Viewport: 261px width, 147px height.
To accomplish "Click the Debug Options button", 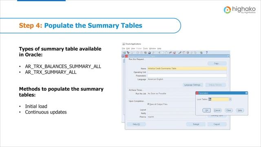I will coord(215,85).
